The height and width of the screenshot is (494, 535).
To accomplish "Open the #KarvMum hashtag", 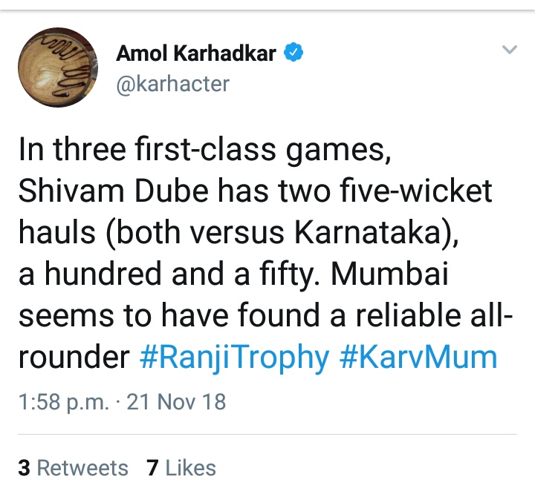I will click(418, 358).
